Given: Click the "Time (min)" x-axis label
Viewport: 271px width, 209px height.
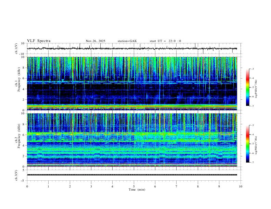Looking at the screenshot, I should (x=137, y=190).
